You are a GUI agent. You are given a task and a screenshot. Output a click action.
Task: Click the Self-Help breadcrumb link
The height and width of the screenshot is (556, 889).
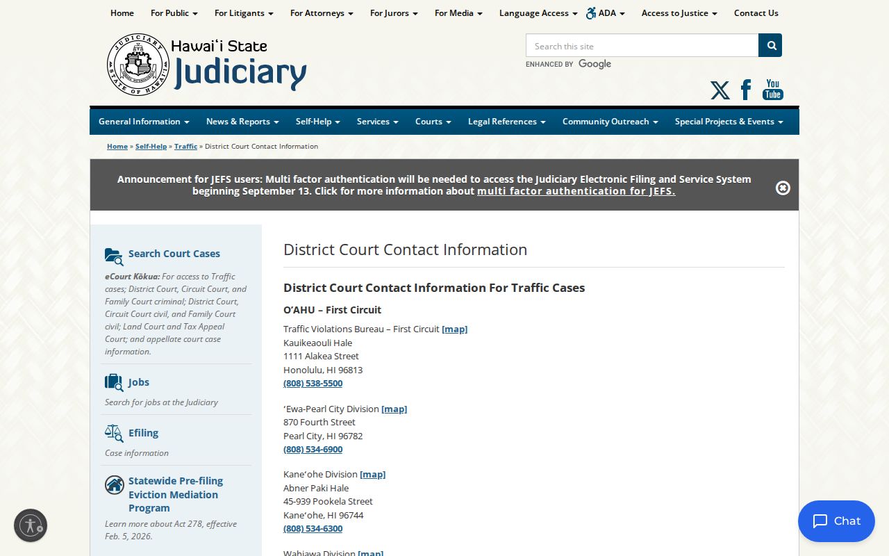coord(151,147)
